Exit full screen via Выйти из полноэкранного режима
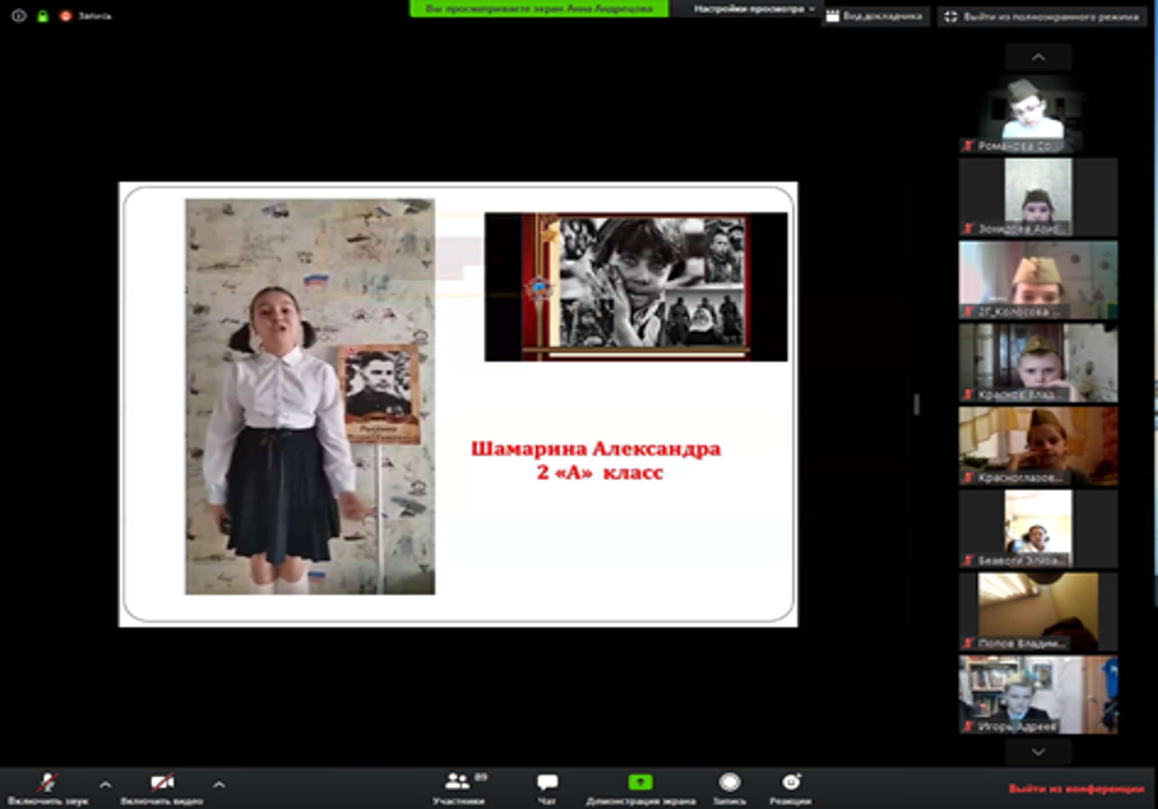This screenshot has height=809, width=1158. pyautogui.click(x=1043, y=17)
